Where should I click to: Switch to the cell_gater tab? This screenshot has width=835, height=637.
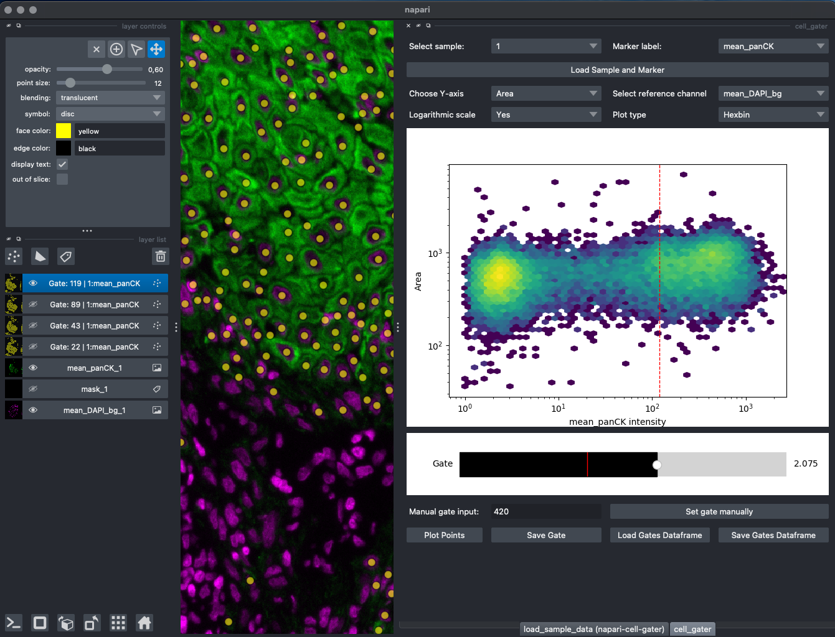tap(692, 629)
